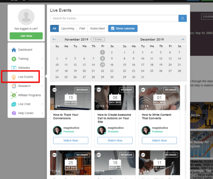Click the green Join Now button
Viewport: 213px width, 179px height.
tap(26, 36)
